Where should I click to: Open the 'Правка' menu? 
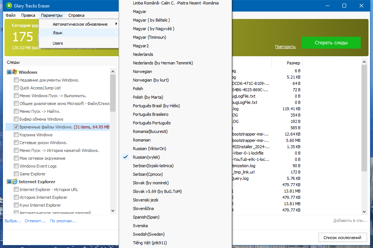pyautogui.click(x=28, y=15)
